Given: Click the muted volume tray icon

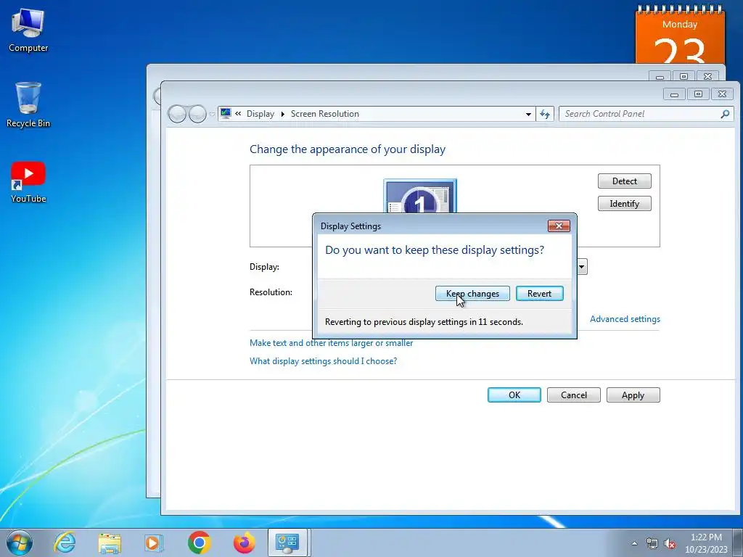Looking at the screenshot, I should pyautogui.click(x=670, y=543).
